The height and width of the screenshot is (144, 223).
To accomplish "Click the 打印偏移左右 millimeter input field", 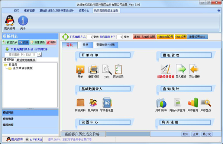I will [90, 37].
